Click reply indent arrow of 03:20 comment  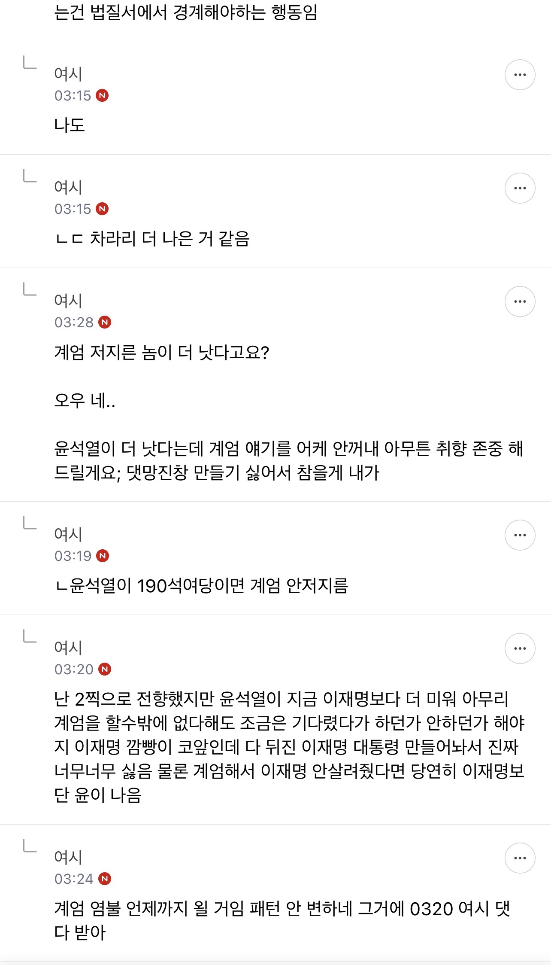(x=30, y=636)
